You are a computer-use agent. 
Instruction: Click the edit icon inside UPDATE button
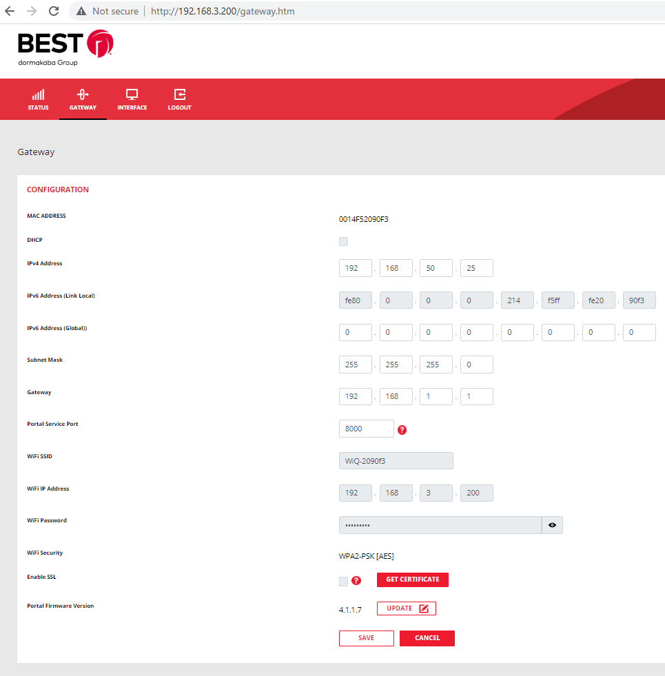point(424,608)
